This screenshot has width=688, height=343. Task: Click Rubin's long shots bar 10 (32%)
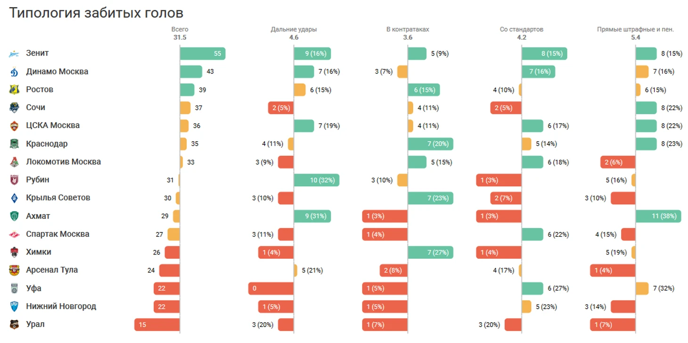(x=317, y=180)
